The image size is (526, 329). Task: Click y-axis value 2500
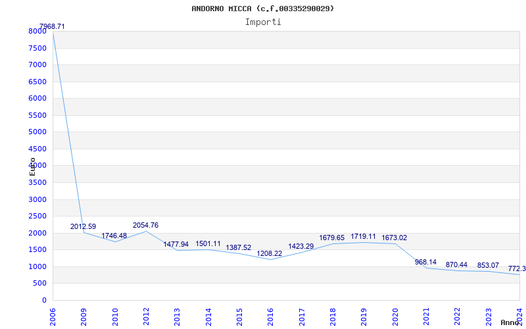tap(37, 216)
